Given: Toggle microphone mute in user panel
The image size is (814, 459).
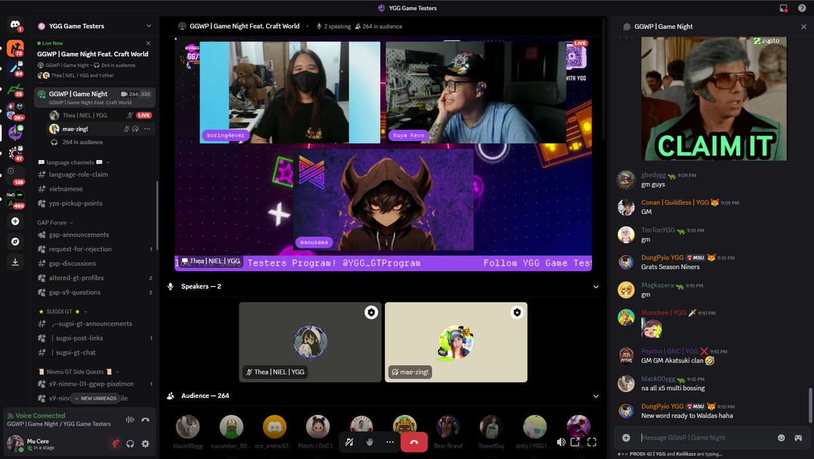Looking at the screenshot, I should [115, 444].
